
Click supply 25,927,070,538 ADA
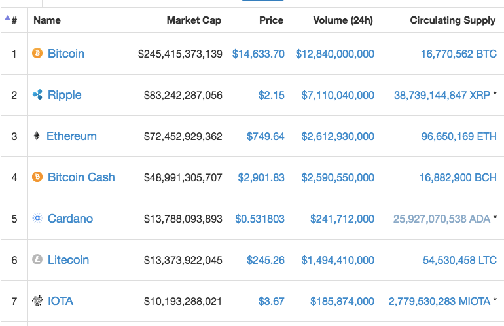pos(442,219)
